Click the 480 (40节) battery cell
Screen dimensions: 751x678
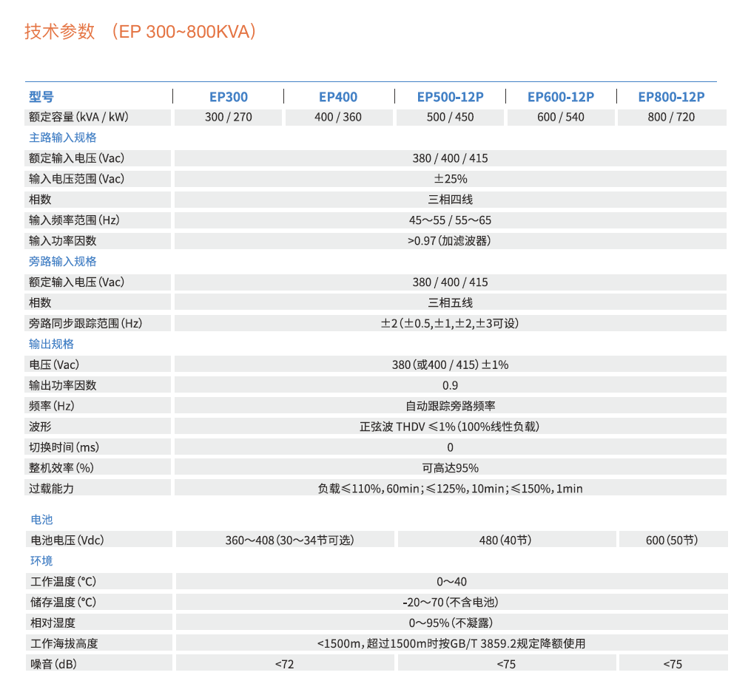(x=506, y=540)
